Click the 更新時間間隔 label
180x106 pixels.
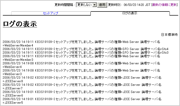point(65,5)
